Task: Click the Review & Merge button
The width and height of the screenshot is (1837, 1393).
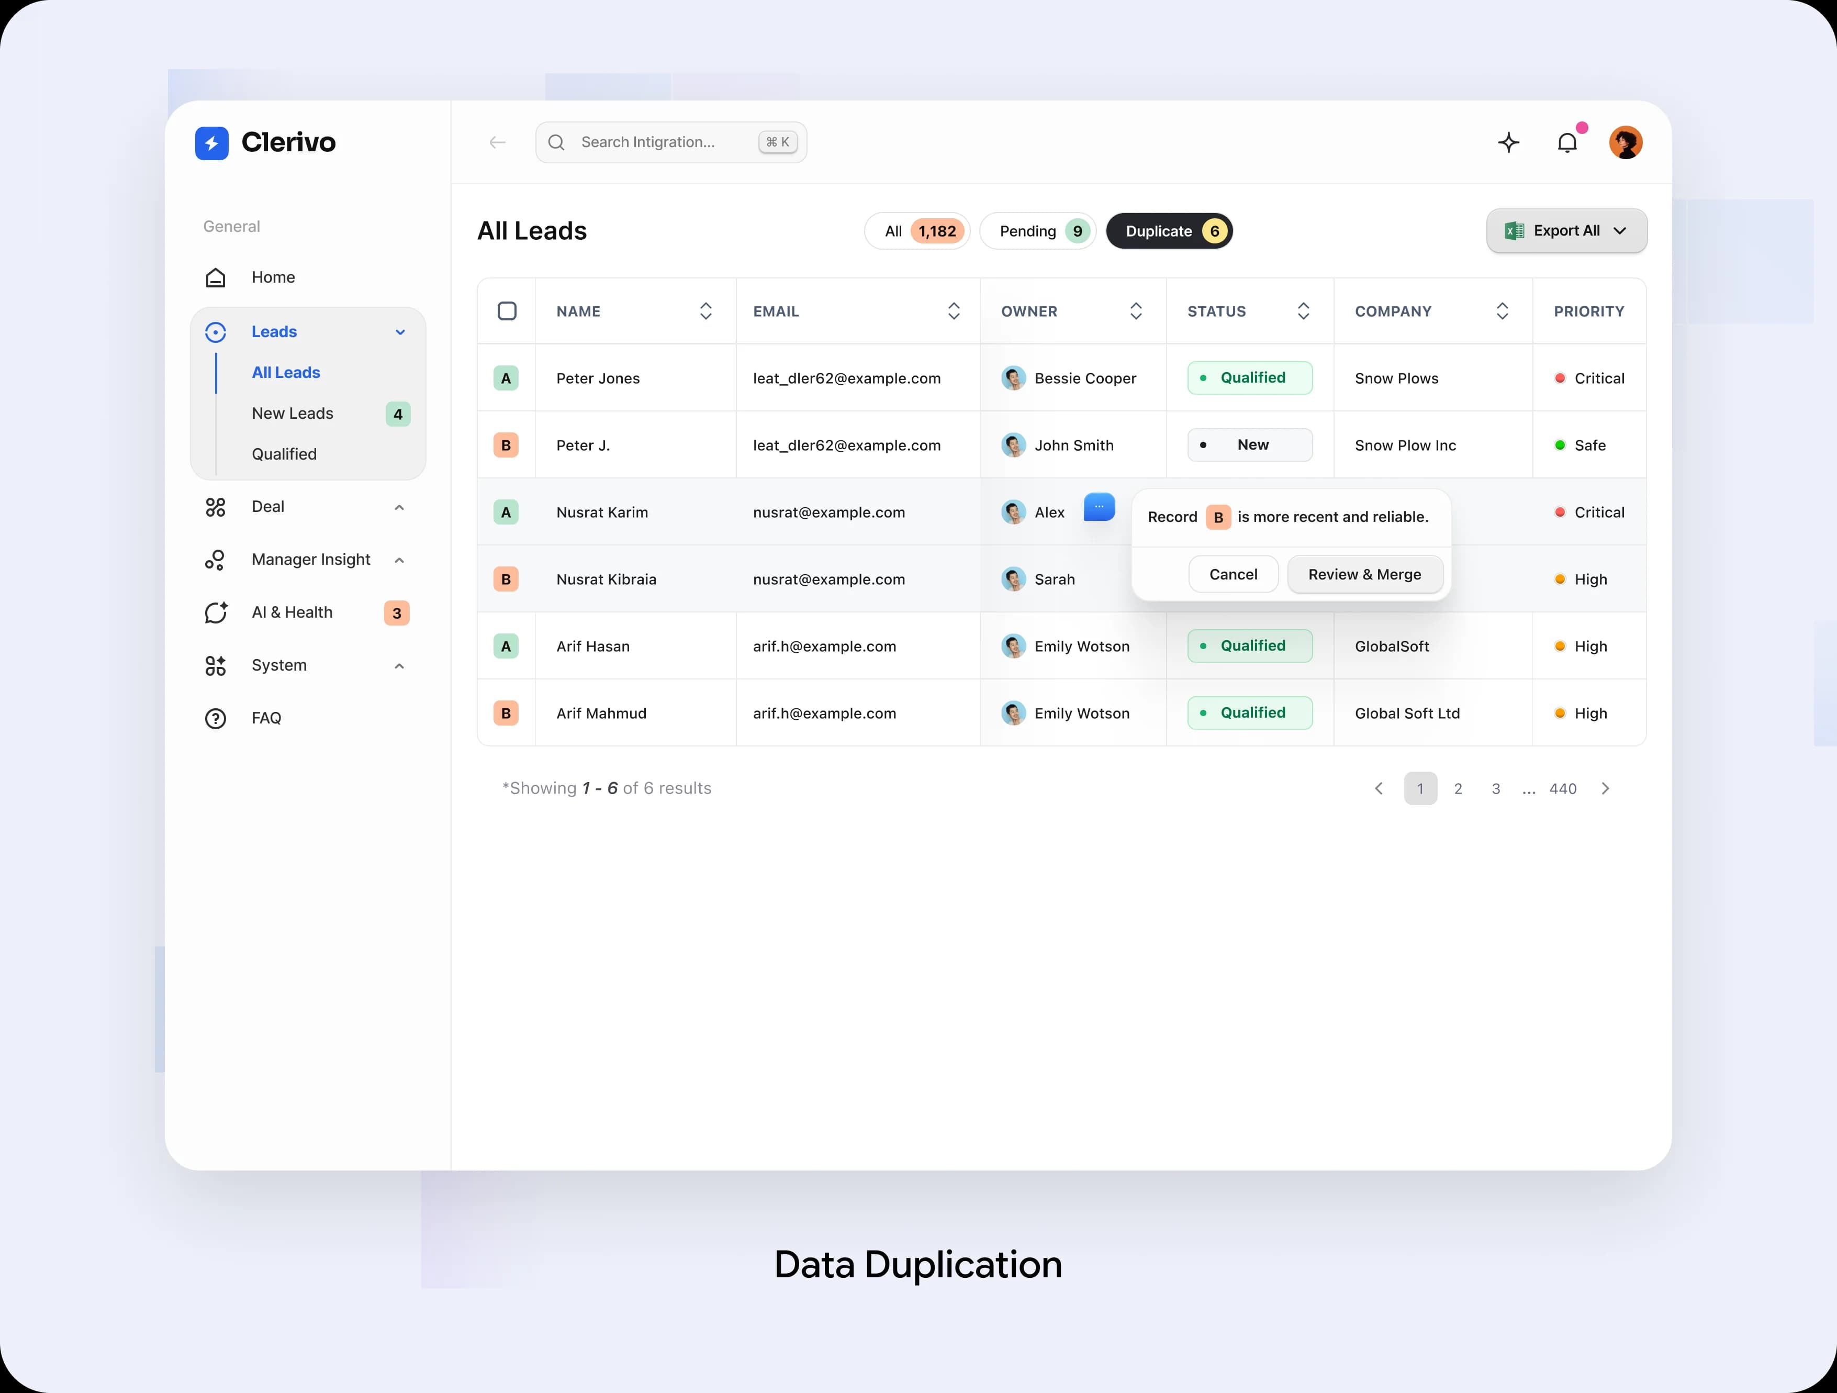Action: click(x=1364, y=574)
